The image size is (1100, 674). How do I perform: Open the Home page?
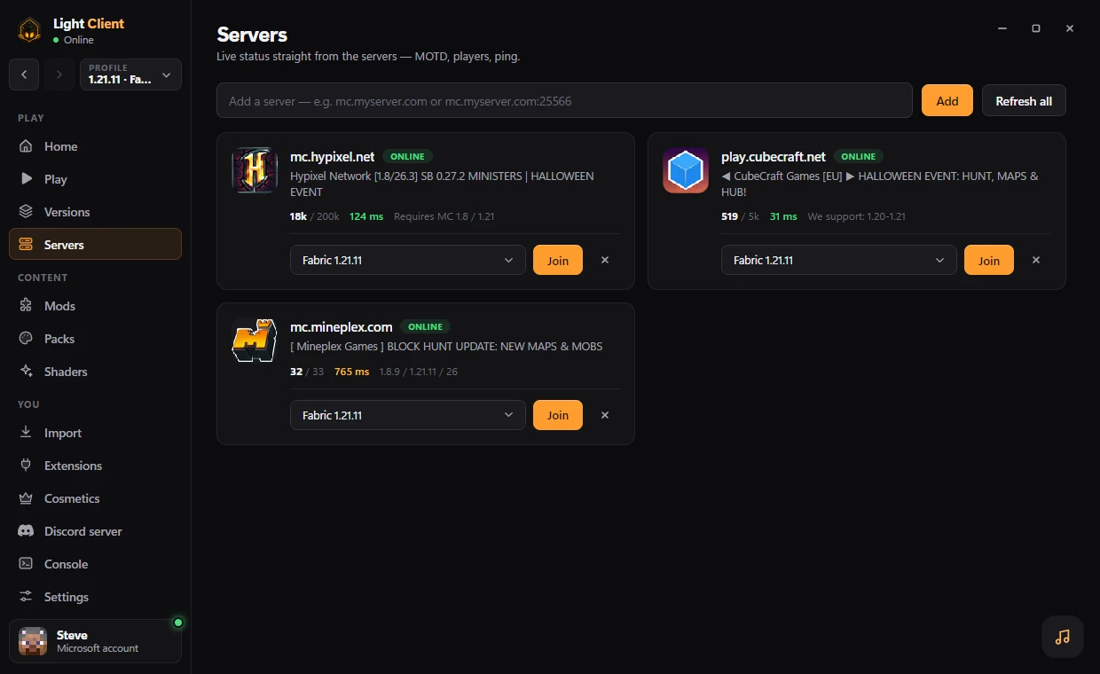pyautogui.click(x=95, y=146)
